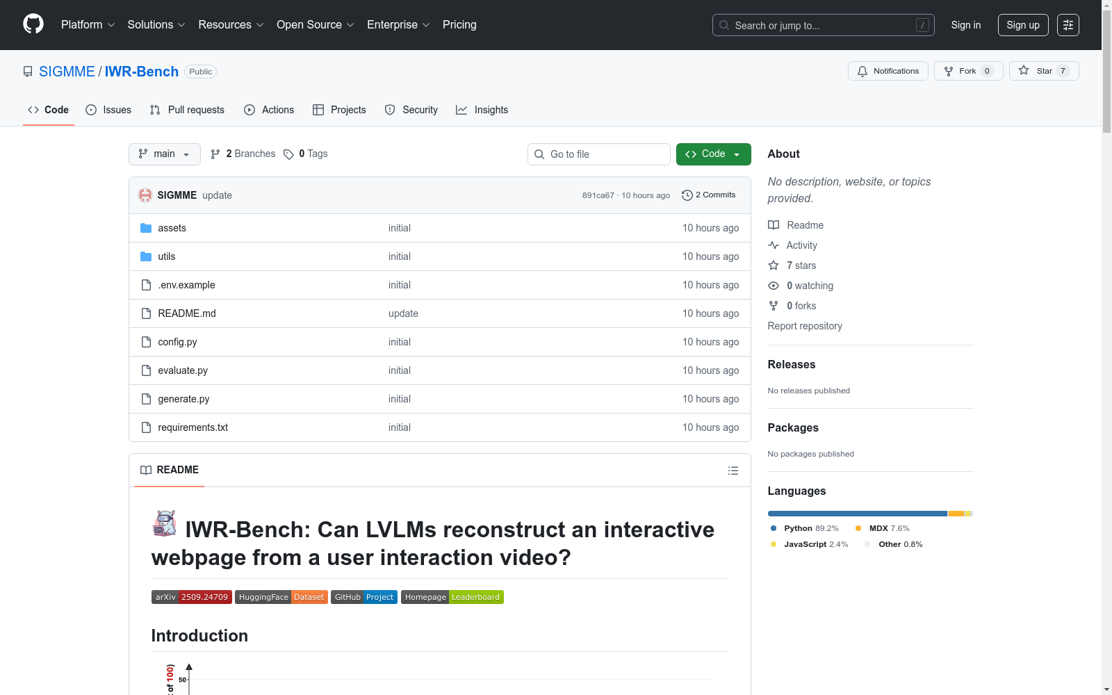Click the pulse icon next to Activity
The height and width of the screenshot is (695, 1112).
(x=774, y=245)
